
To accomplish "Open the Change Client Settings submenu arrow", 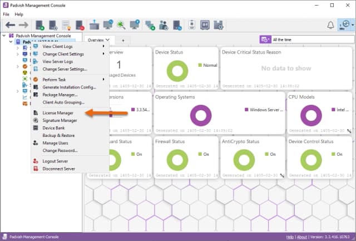I will pos(103,54).
